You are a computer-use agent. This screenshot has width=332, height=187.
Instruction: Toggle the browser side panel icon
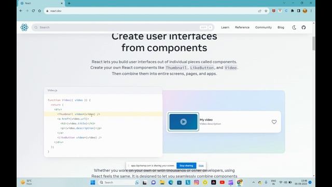[299, 11]
